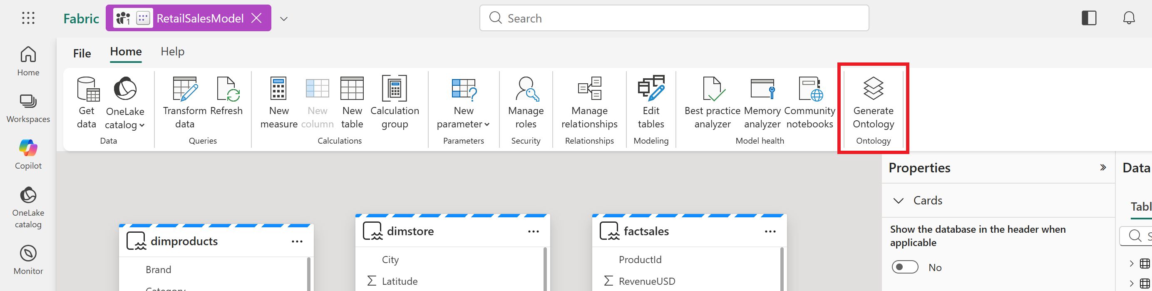Click Edit tables in Modeling
The image size is (1152, 291).
(650, 103)
